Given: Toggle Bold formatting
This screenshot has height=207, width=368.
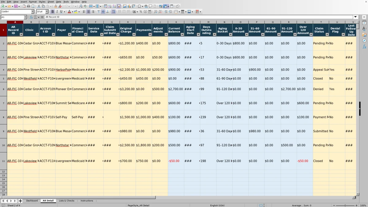Looking at the screenshot, I should (53, 12).
